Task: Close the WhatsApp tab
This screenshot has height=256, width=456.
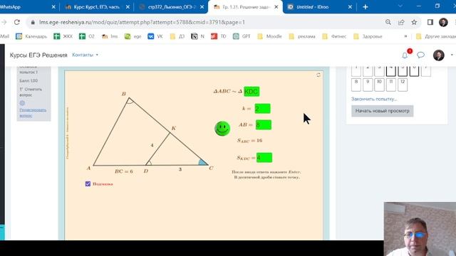Action: pyautogui.click(x=53, y=7)
